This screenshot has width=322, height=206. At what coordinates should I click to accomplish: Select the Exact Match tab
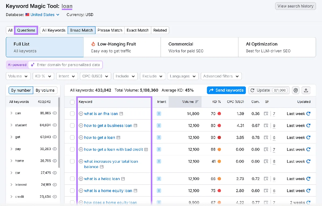pyautogui.click(x=138, y=30)
